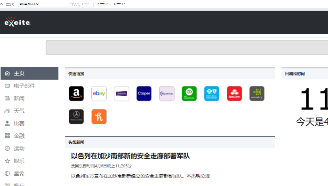
Task: Open the QuickBooks quick link
Action: tap(189, 93)
